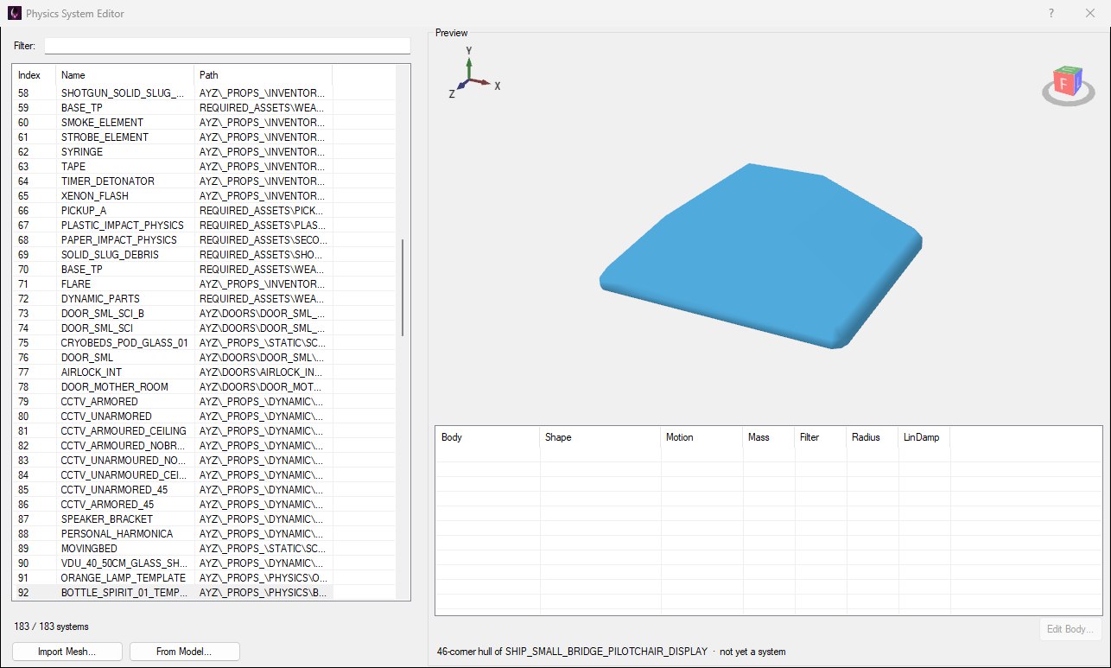The width and height of the screenshot is (1111, 668).
Task: Click the XYZ axis indicator in preview
Action: coord(474,74)
